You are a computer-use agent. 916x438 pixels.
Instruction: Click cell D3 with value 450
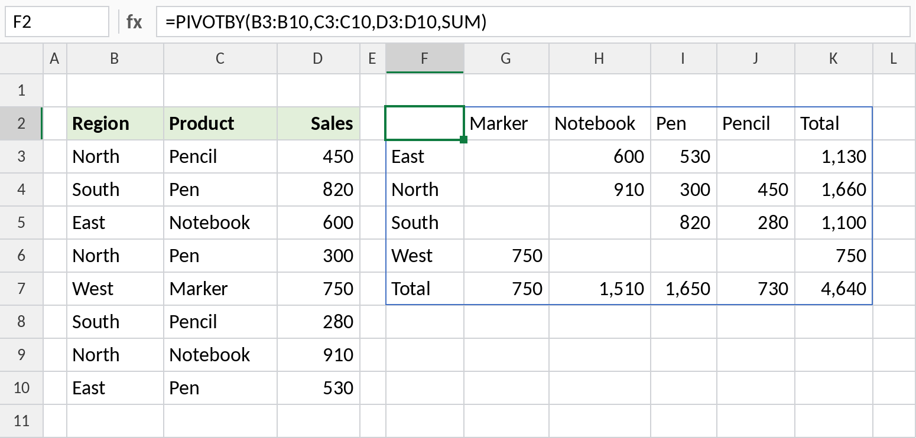[x=319, y=156]
